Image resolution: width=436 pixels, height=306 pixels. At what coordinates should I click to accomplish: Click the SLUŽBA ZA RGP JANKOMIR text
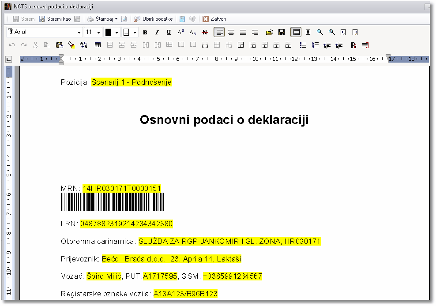tap(188, 241)
